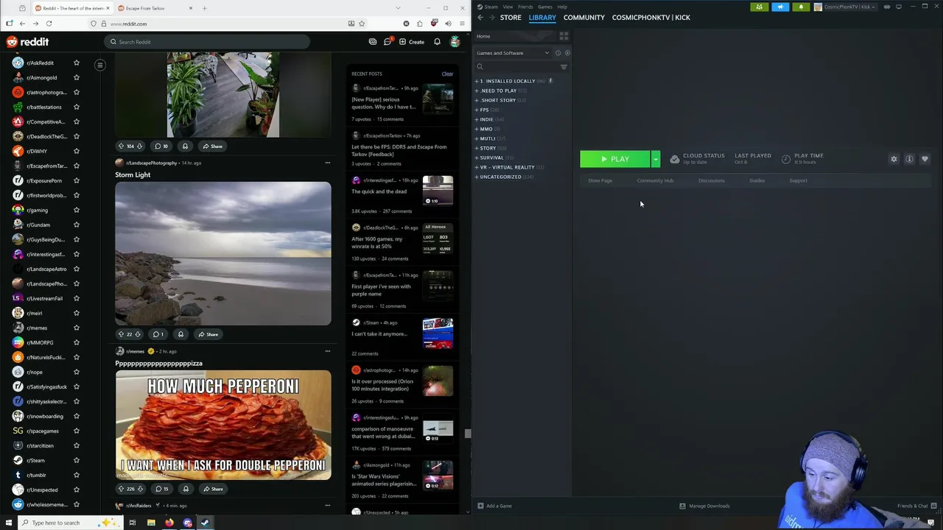Open Steam COMMUNITY tab

584,17
